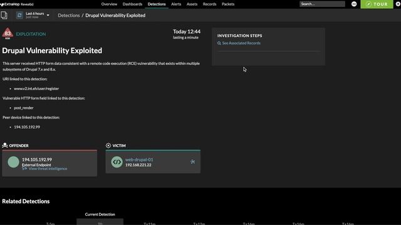Open the user account icon

(354, 4)
